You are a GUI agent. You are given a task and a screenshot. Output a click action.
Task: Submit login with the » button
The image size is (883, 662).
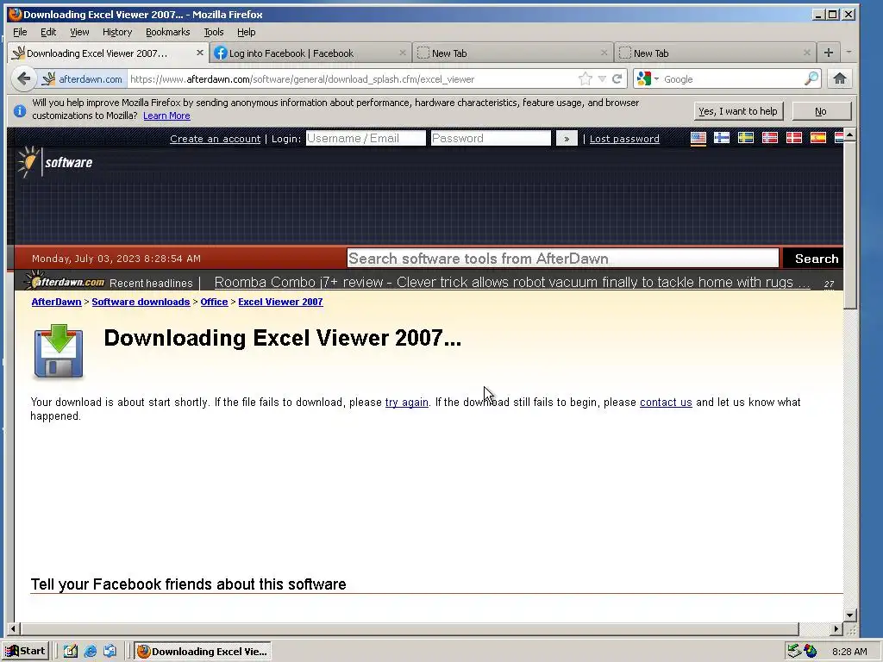[x=567, y=139]
